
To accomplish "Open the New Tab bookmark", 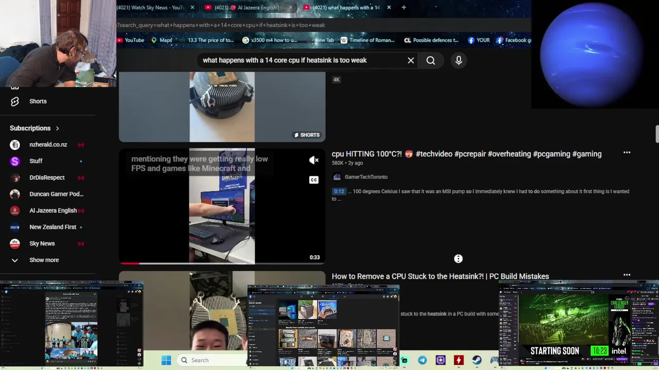I will (x=320, y=40).
